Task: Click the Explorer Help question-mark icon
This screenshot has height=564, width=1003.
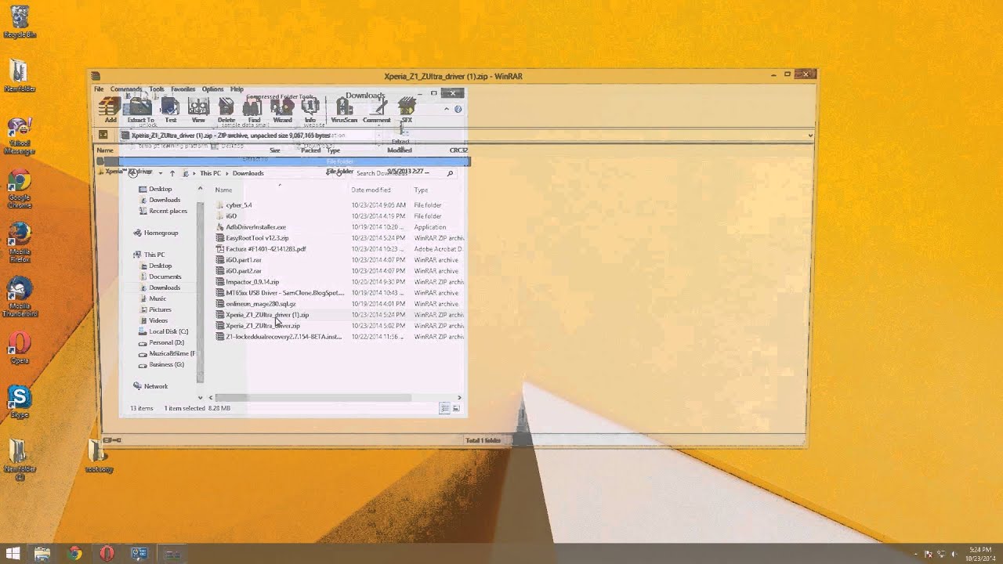Action: pyautogui.click(x=458, y=110)
